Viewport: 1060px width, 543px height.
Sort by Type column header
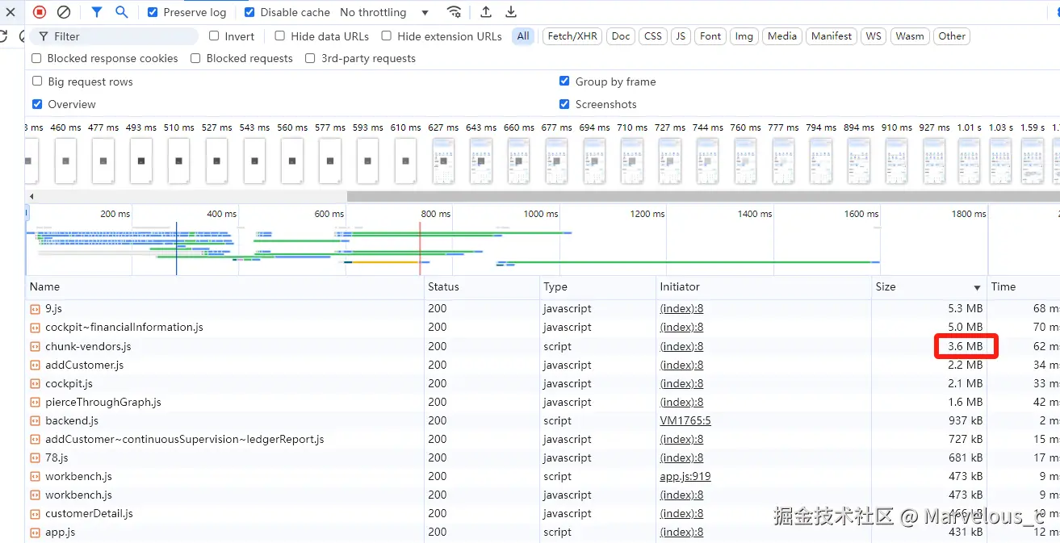(x=598, y=287)
